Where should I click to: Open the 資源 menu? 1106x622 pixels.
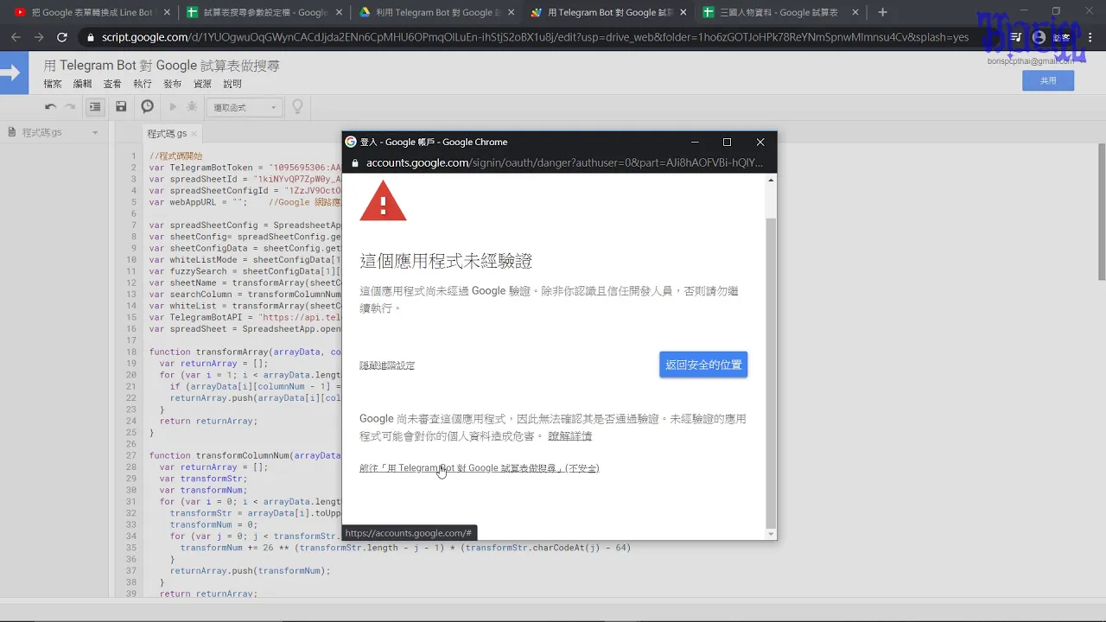pos(202,84)
